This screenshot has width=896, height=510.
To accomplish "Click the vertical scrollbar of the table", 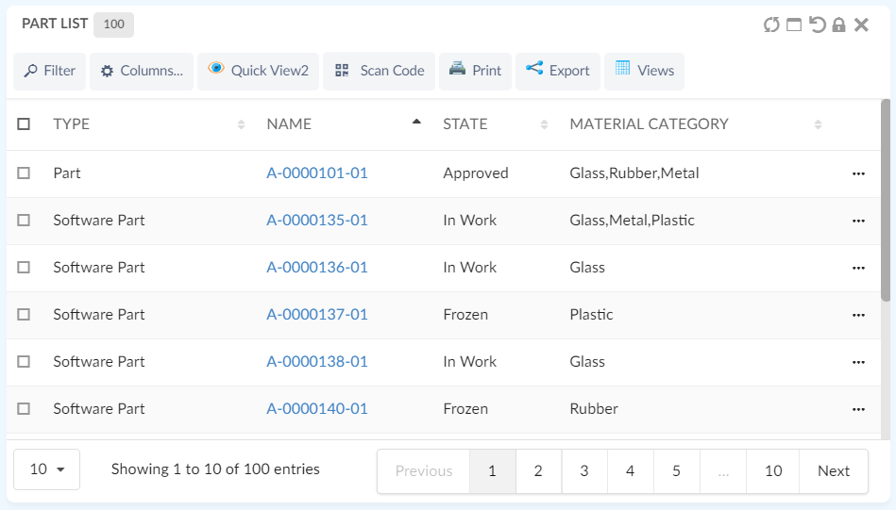I will (x=885, y=200).
